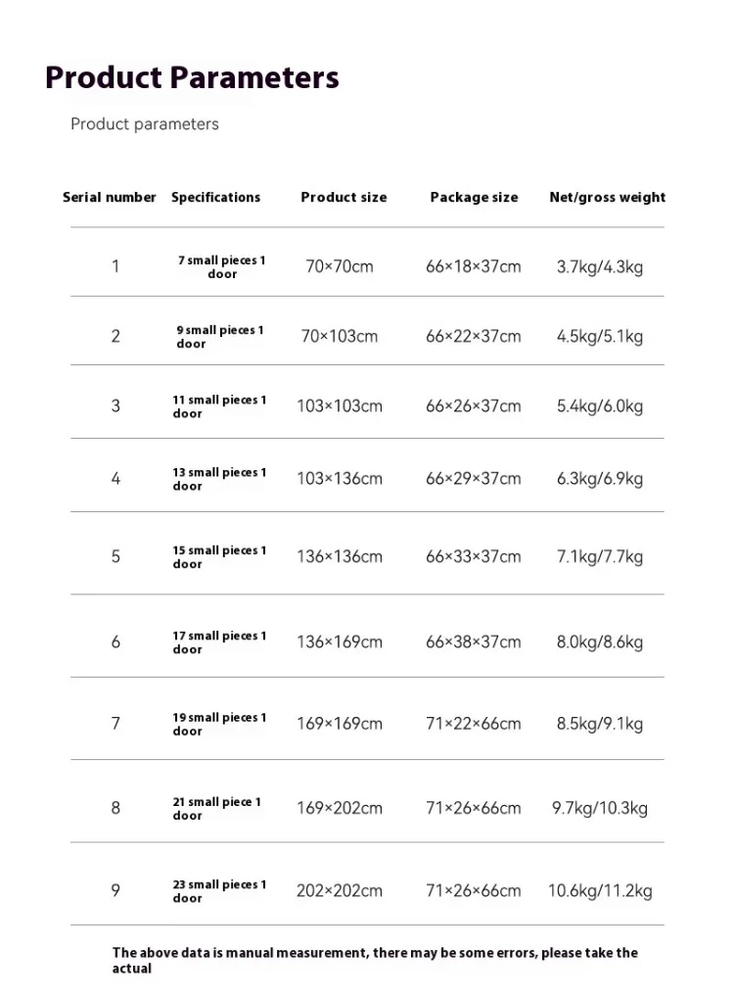Click the Specifications column header
This screenshot has height=996, width=734.
[x=216, y=197]
